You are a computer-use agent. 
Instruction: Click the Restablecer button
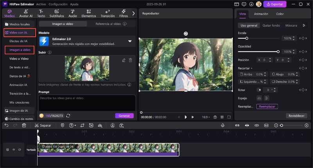(x=297, y=116)
